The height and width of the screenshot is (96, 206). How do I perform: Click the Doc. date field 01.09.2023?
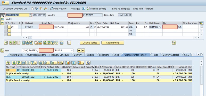point(125,15)
